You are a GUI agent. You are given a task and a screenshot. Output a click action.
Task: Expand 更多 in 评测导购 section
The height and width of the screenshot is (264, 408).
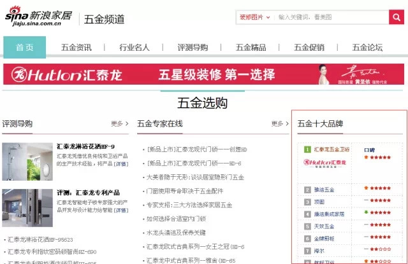coord(119,123)
